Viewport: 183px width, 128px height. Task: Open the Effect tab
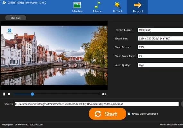(118, 7)
